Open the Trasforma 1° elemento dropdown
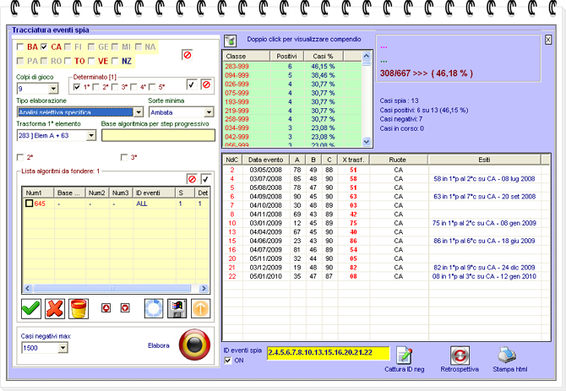Image resolution: width=566 pixels, height=391 pixels. click(91, 135)
